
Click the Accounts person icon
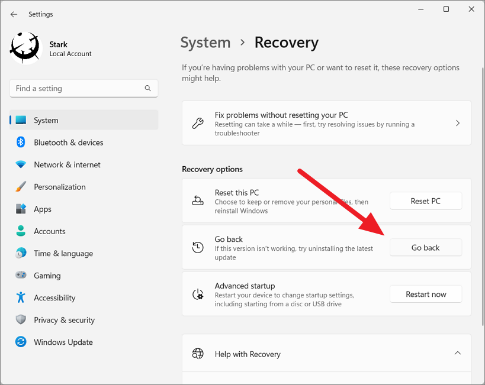tap(21, 231)
